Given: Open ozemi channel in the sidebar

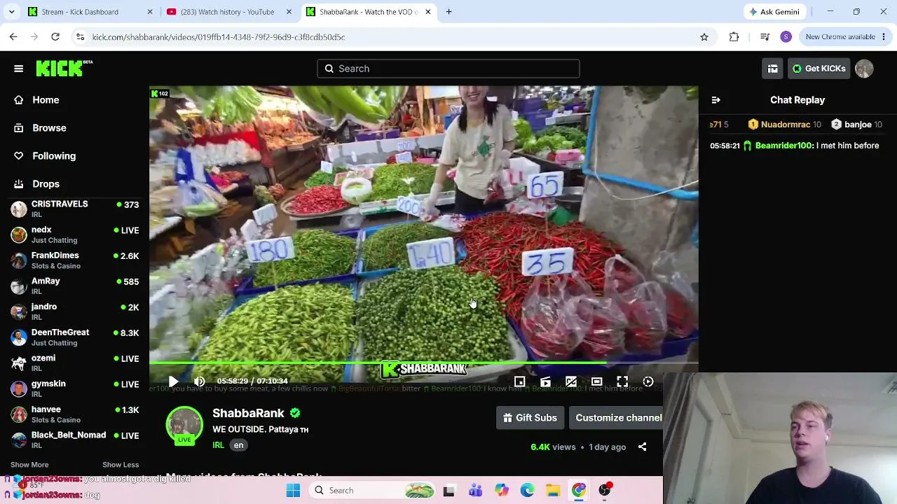Looking at the screenshot, I should [75, 363].
